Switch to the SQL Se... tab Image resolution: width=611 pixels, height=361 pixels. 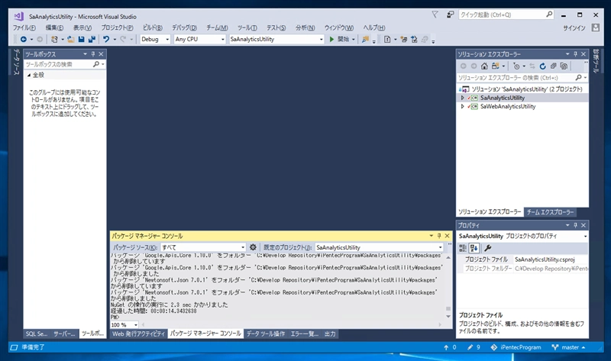click(x=37, y=334)
